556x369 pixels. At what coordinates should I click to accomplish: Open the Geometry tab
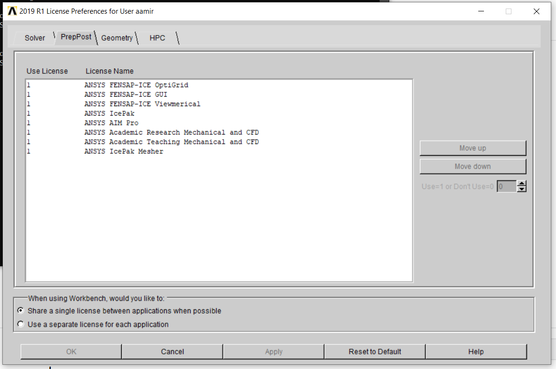pos(117,38)
